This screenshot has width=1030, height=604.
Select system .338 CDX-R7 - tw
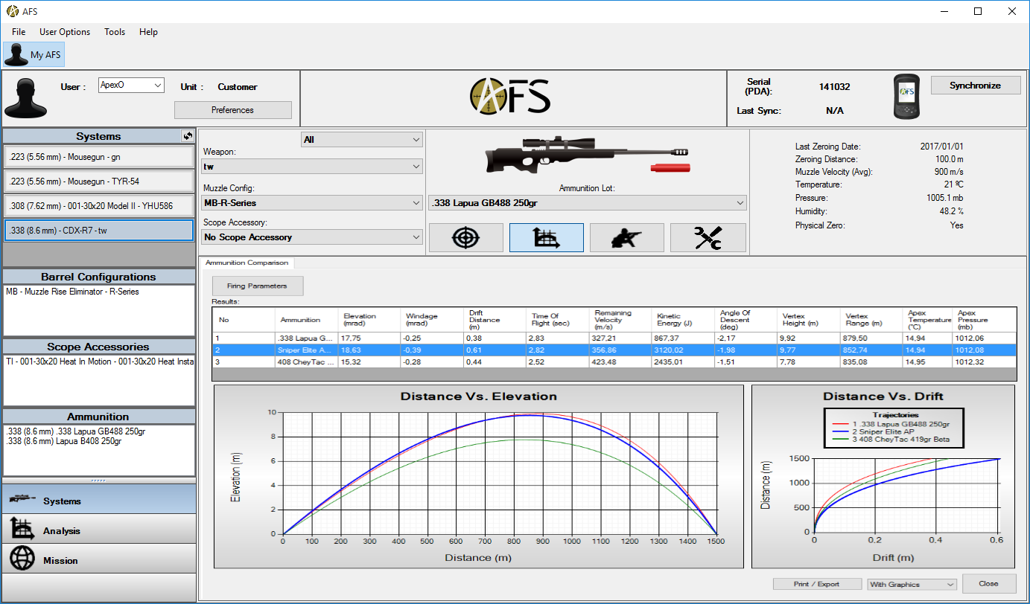pyautogui.click(x=98, y=230)
